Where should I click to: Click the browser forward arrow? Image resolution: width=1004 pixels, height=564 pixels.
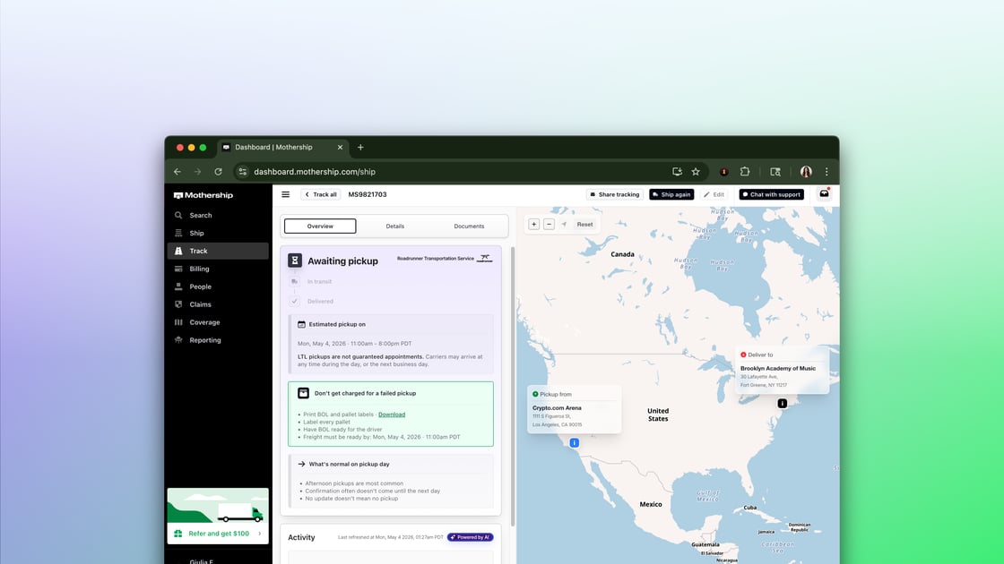pos(197,171)
